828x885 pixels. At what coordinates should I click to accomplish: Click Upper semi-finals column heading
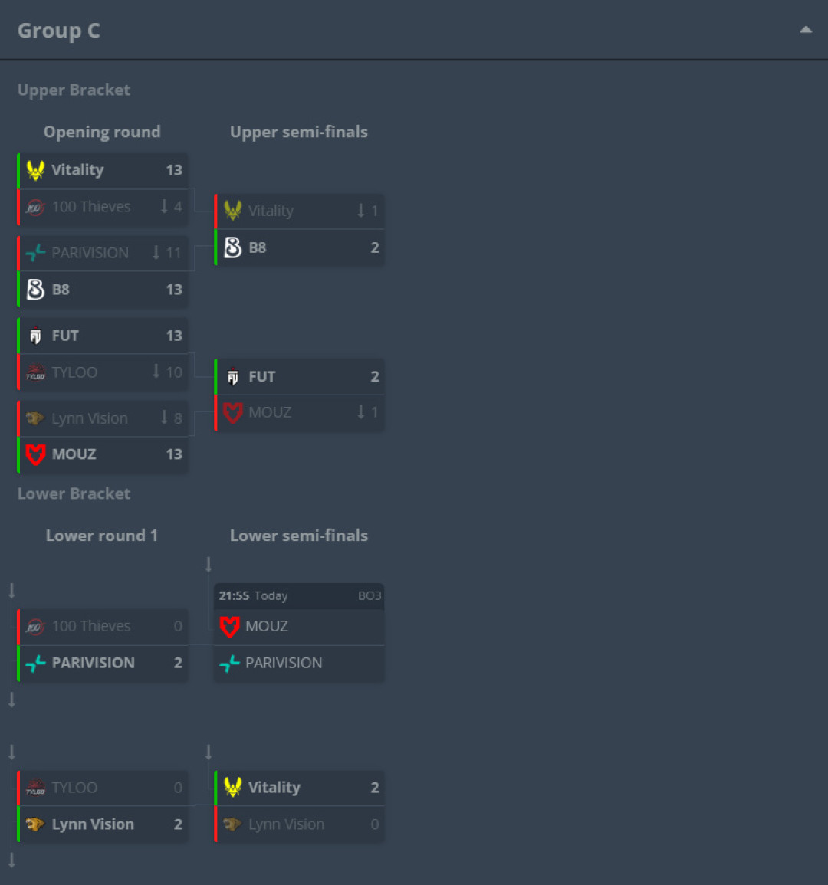point(299,132)
